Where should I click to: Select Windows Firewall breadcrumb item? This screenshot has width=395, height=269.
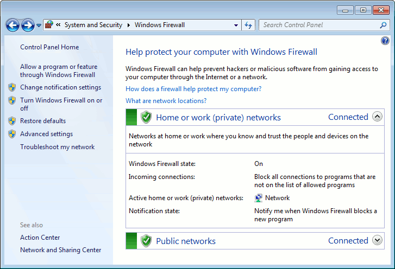(x=160, y=25)
